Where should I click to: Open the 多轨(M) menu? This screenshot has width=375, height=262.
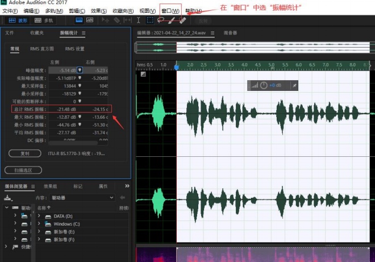point(54,11)
